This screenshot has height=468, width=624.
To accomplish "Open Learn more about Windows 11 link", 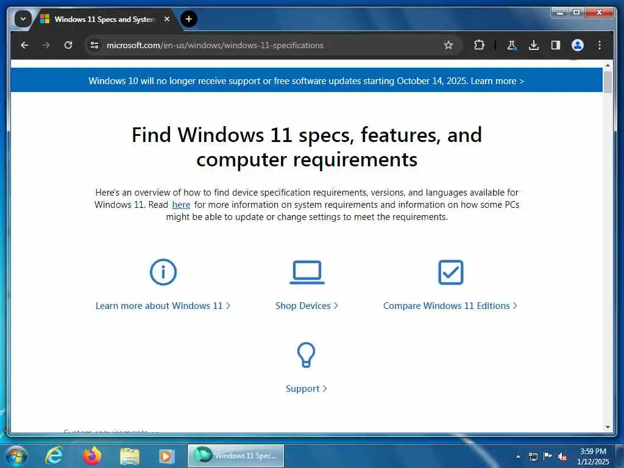I will (163, 306).
